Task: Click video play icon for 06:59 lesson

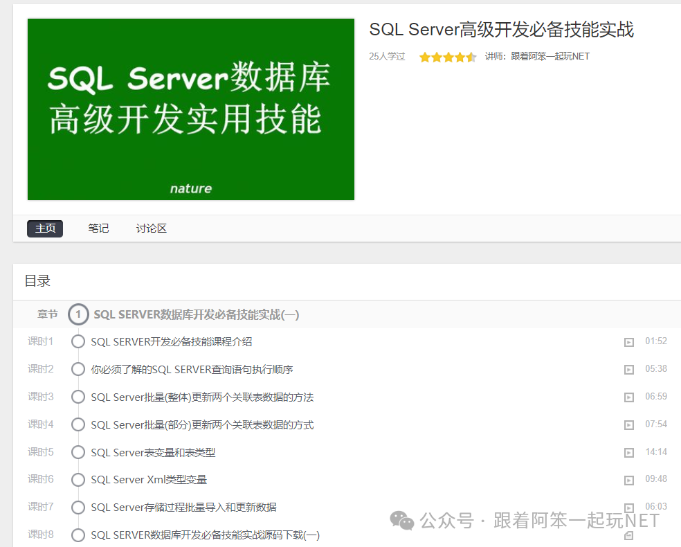Action: pyautogui.click(x=629, y=397)
